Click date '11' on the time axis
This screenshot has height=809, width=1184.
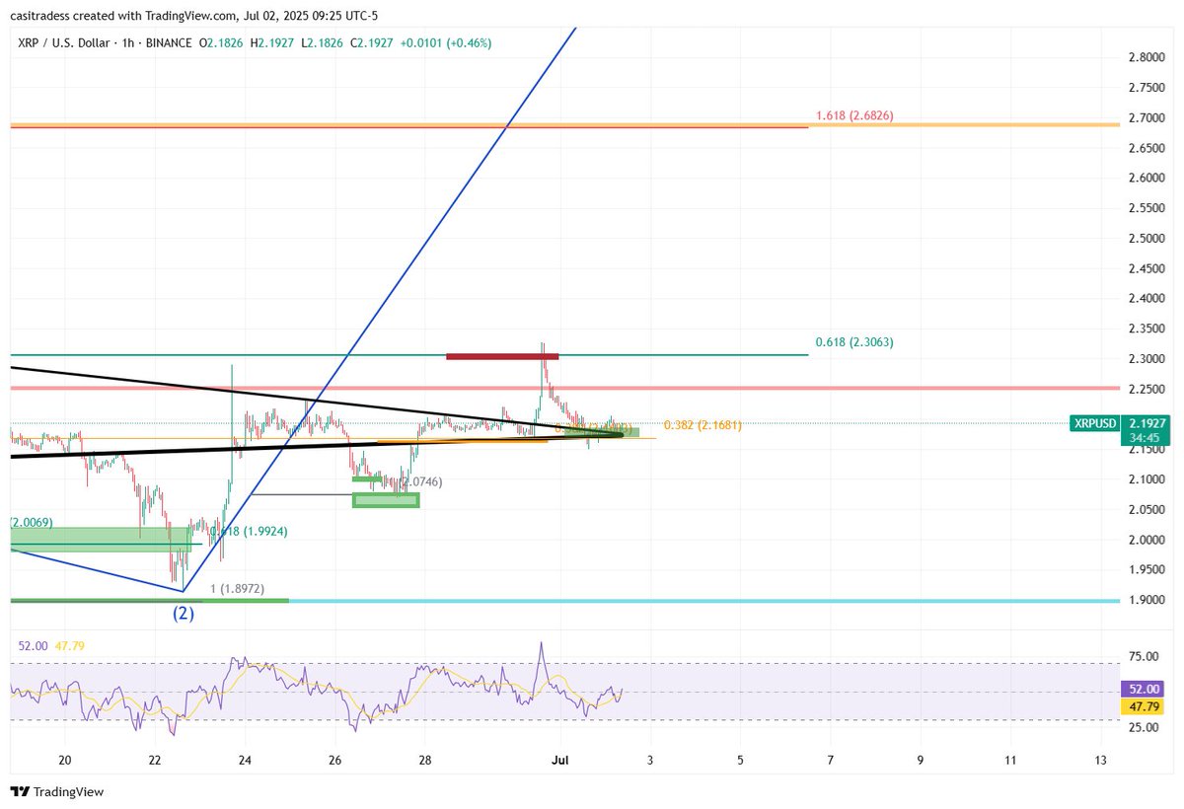tap(1010, 760)
